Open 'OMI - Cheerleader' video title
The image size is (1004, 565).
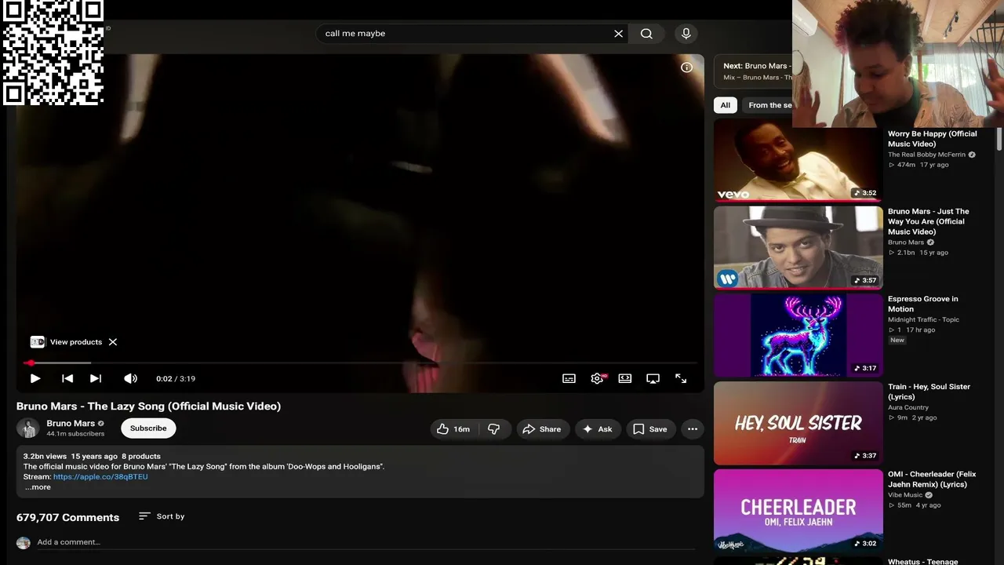point(932,479)
